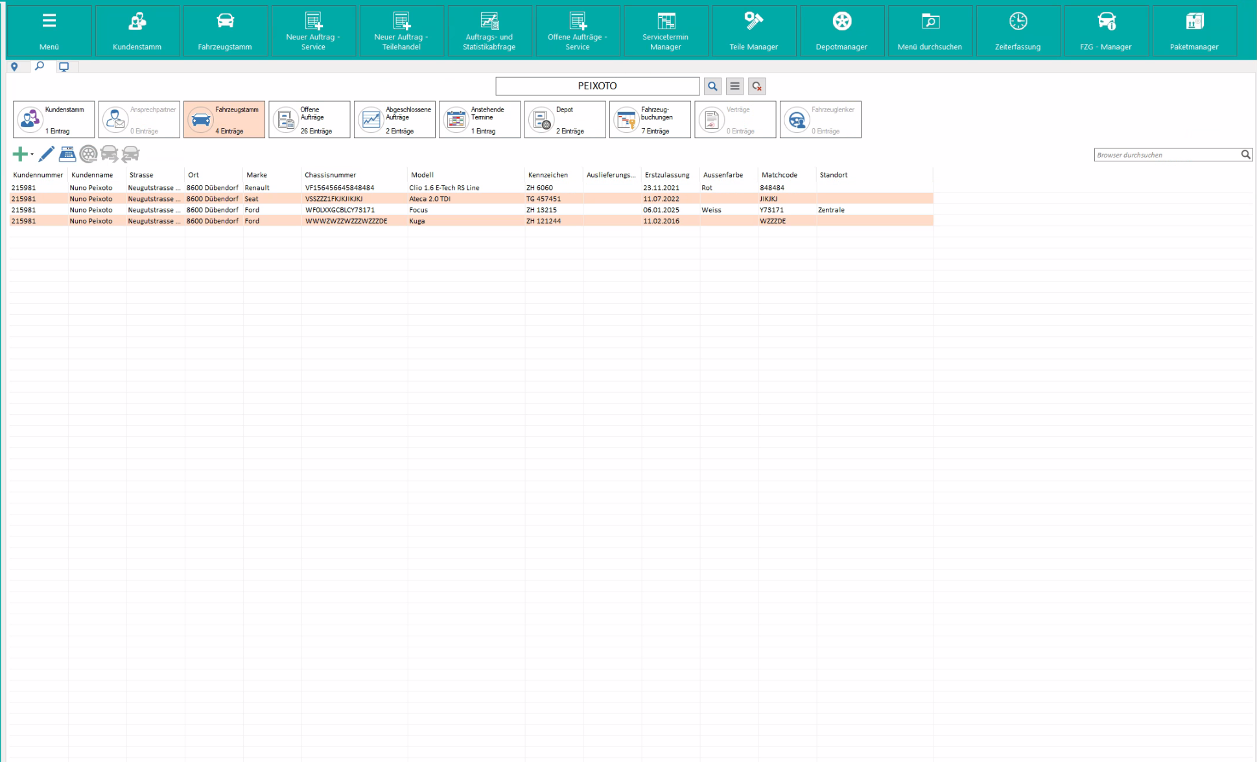Click the cash register icon
This screenshot has height=762, width=1257.
point(67,154)
